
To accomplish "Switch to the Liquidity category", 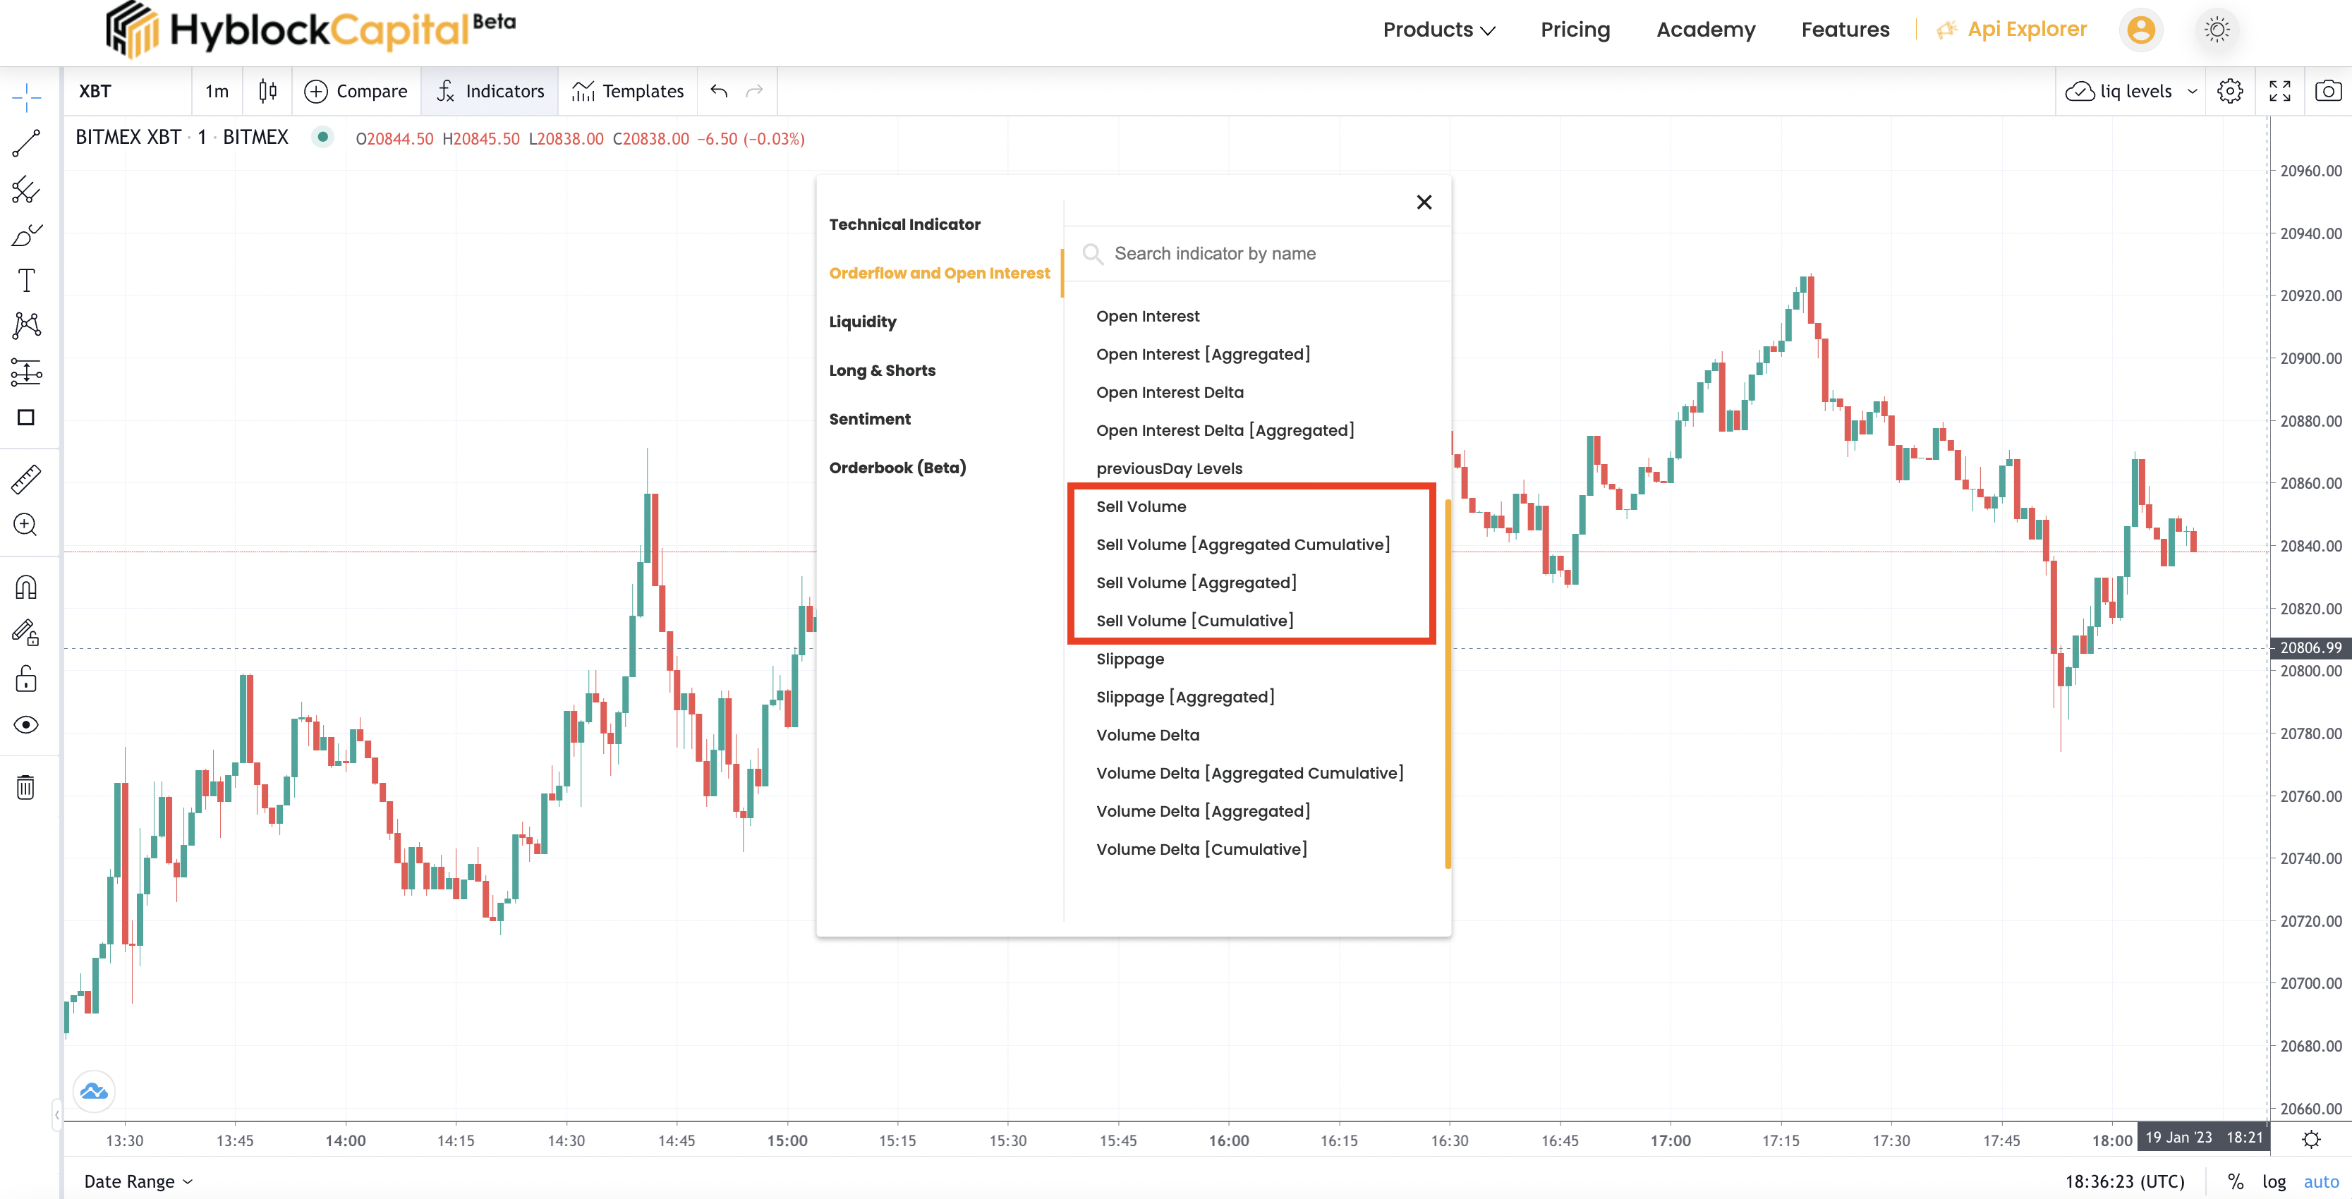I will [862, 322].
